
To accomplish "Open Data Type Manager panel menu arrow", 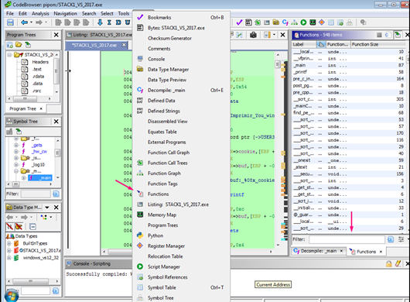I will [x=47, y=208].
